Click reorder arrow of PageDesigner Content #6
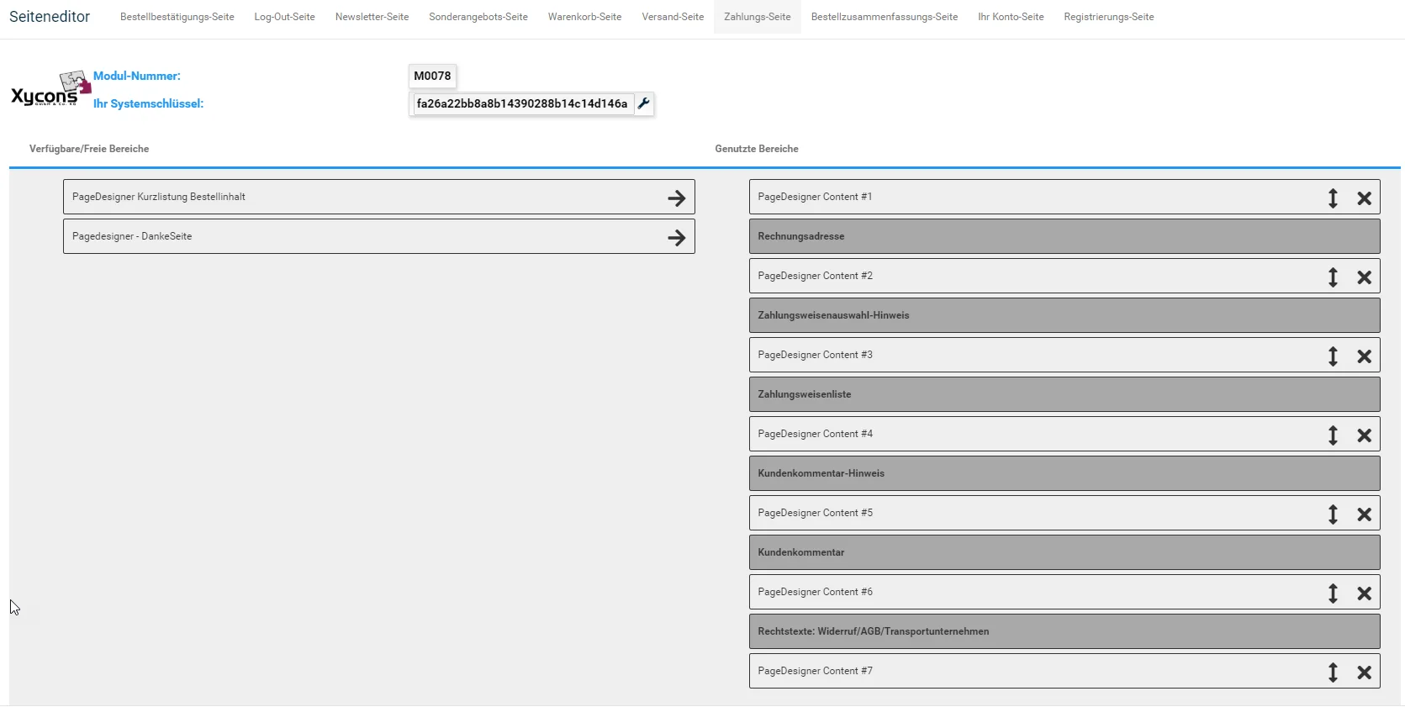 [x=1333, y=594]
